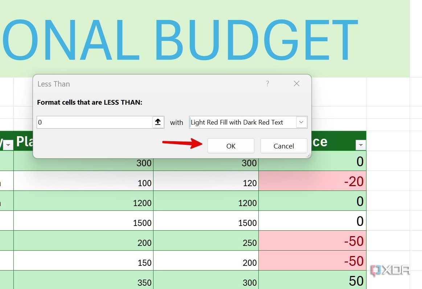Click the filter arrow on the Balance column header
The height and width of the screenshot is (289, 422).
click(x=361, y=145)
